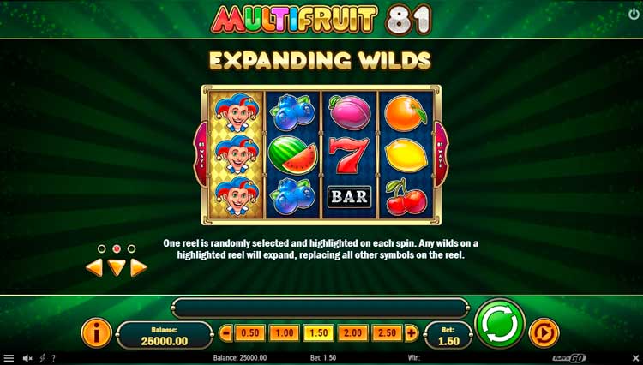643x365 pixels.
Task: Go to next paytable page arrow
Action: click(x=139, y=268)
